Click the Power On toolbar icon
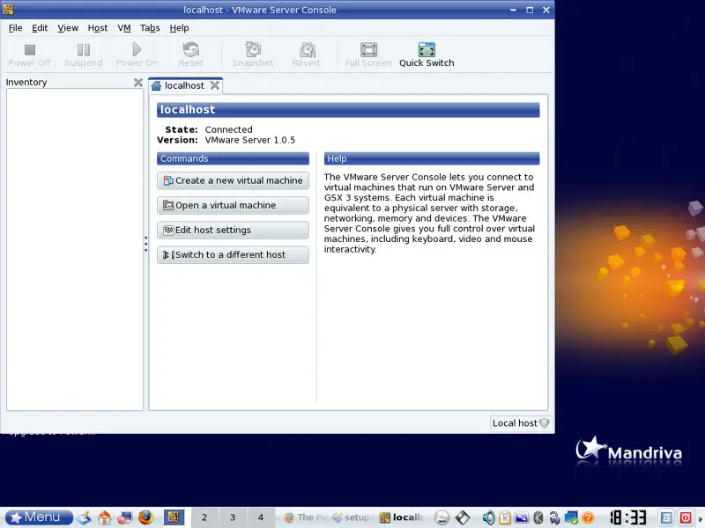 [x=137, y=55]
